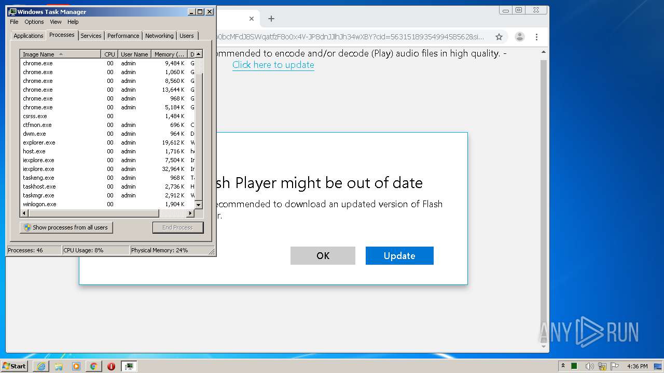
Task: Select the csrss.exe process row
Action: pos(107,116)
